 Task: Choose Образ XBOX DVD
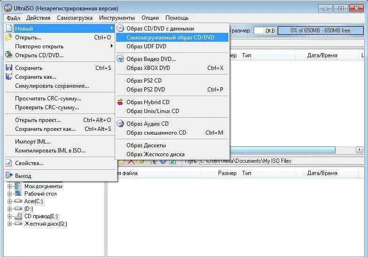tap(172, 68)
